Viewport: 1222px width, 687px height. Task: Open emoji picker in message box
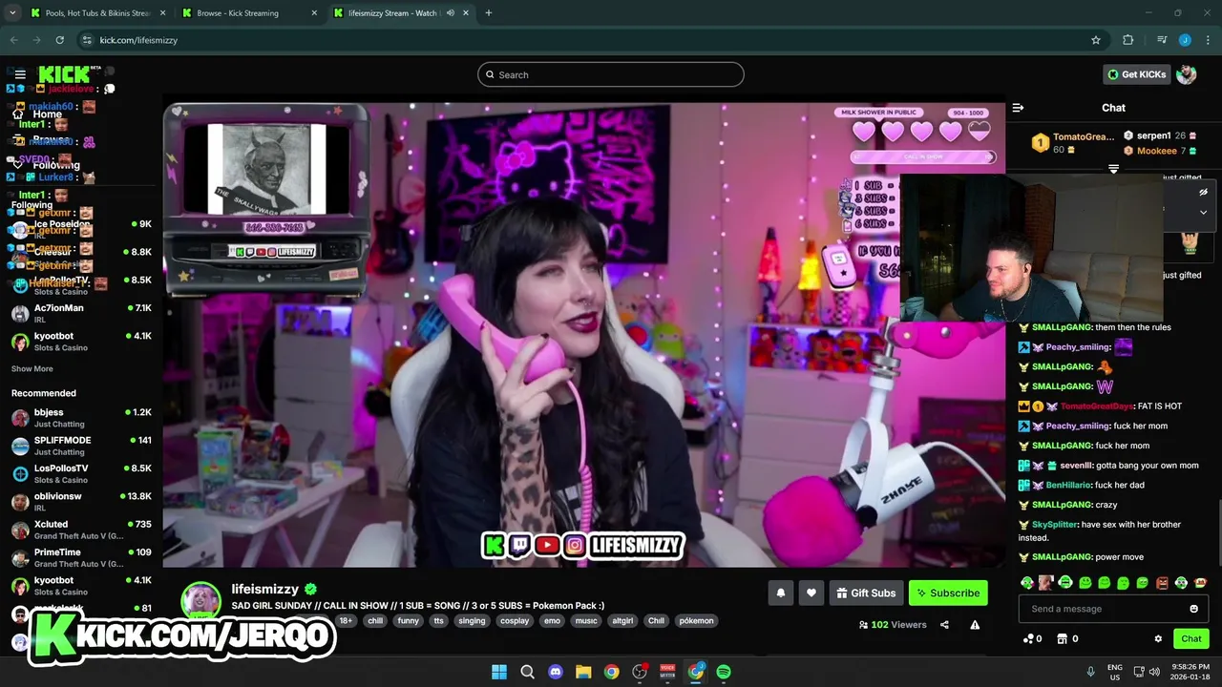(1193, 609)
